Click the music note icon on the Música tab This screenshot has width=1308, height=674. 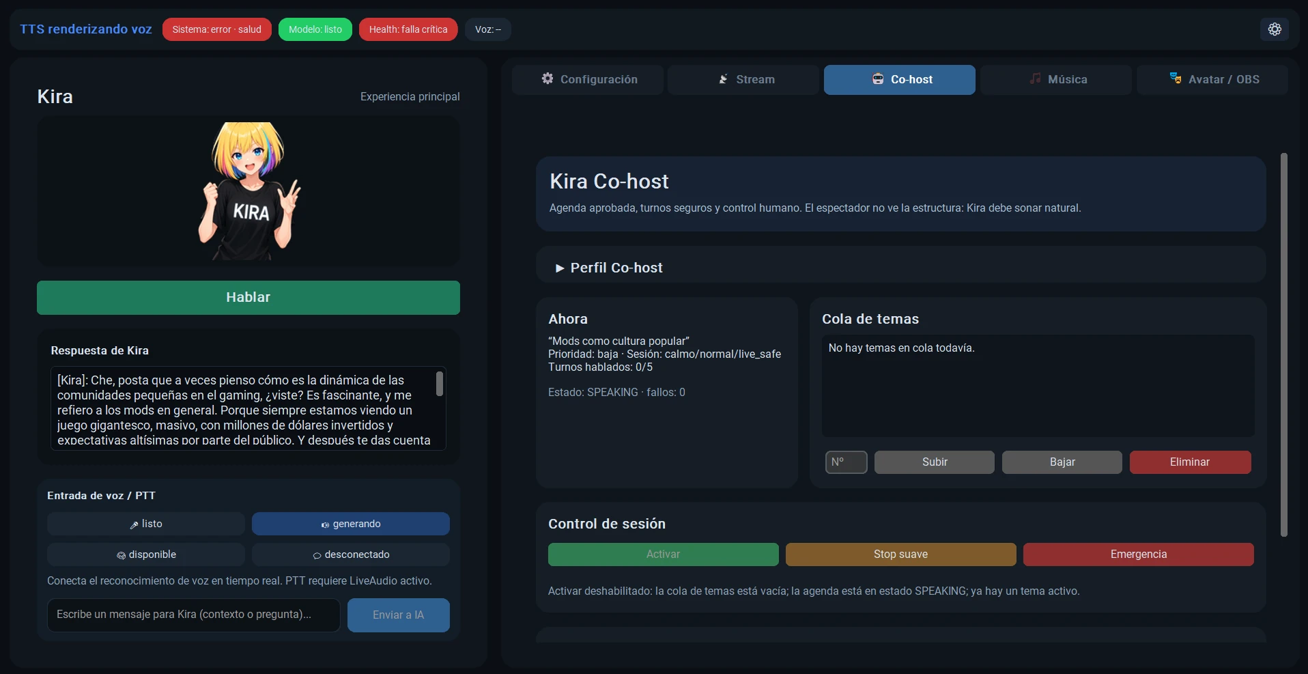[x=1035, y=79]
